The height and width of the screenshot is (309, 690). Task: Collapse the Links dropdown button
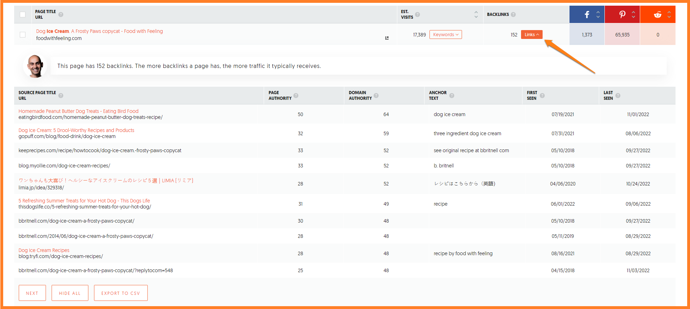click(531, 35)
